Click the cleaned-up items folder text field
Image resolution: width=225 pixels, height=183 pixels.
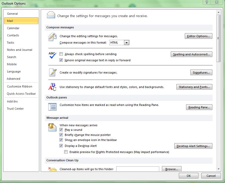138,169
